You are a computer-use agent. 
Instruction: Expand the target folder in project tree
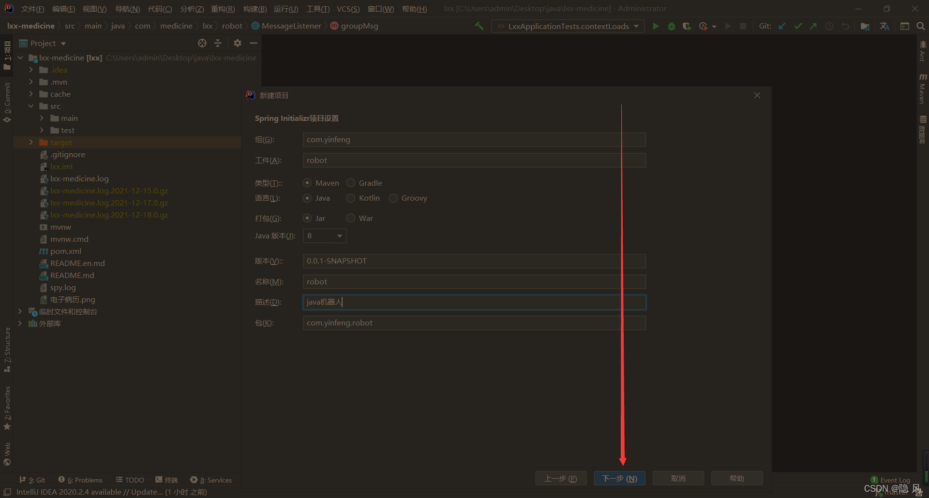pos(31,142)
